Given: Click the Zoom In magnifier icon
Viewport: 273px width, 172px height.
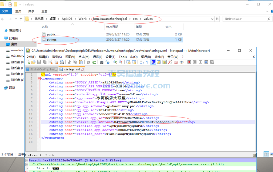Looking at the screenshot, I should [115, 62].
